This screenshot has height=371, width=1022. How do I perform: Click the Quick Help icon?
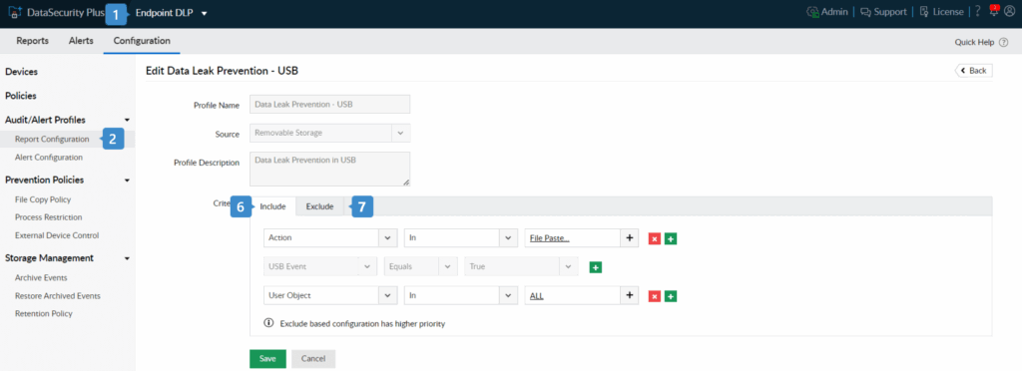click(1003, 42)
